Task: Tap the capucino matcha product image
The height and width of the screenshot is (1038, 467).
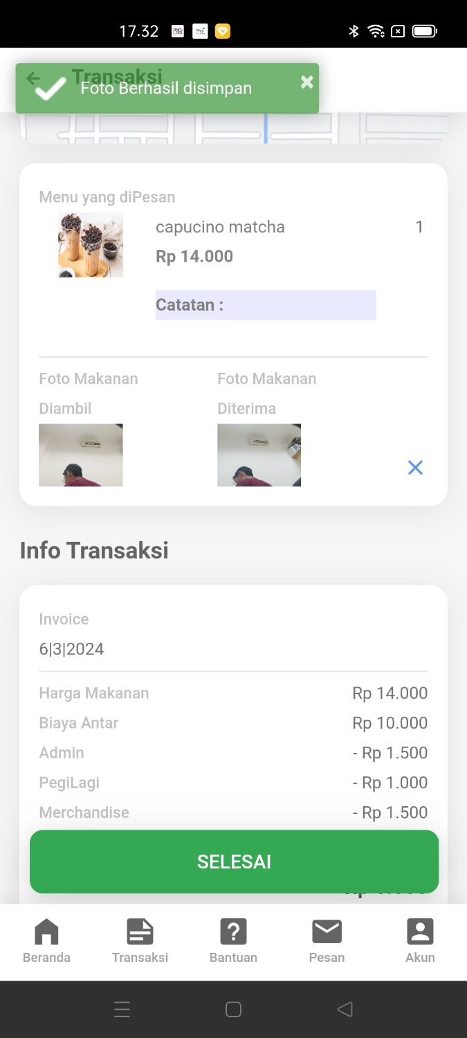Action: 91,245
